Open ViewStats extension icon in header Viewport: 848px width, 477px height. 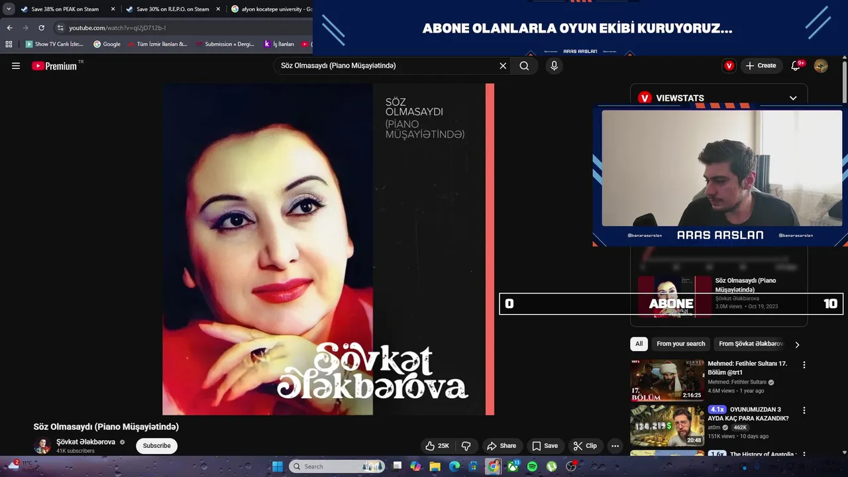click(729, 66)
